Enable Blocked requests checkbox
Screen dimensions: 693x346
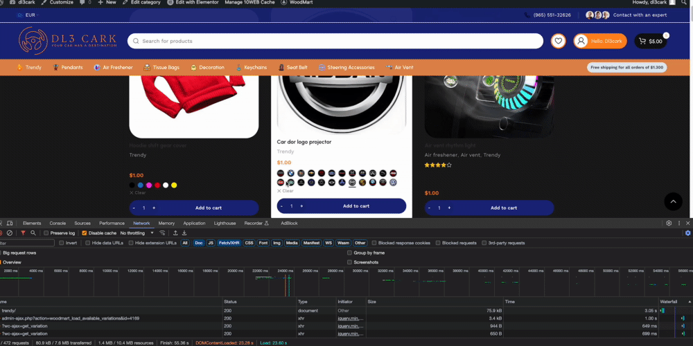click(x=438, y=243)
